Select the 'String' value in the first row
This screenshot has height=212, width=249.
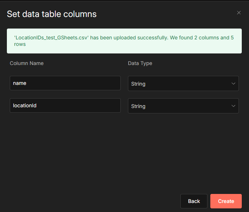(138, 84)
